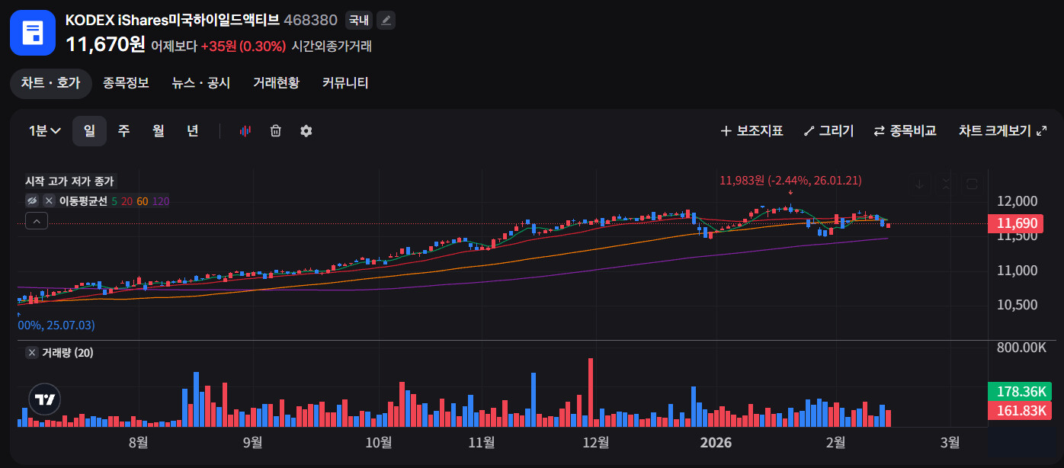The image size is (1064, 468).
Task: Click the 11,000 price axis label
Action: tap(1017, 271)
